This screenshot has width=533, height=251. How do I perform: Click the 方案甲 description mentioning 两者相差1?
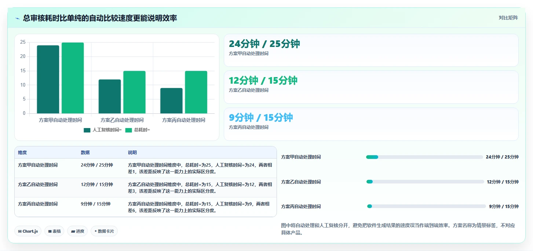[x=200, y=168]
